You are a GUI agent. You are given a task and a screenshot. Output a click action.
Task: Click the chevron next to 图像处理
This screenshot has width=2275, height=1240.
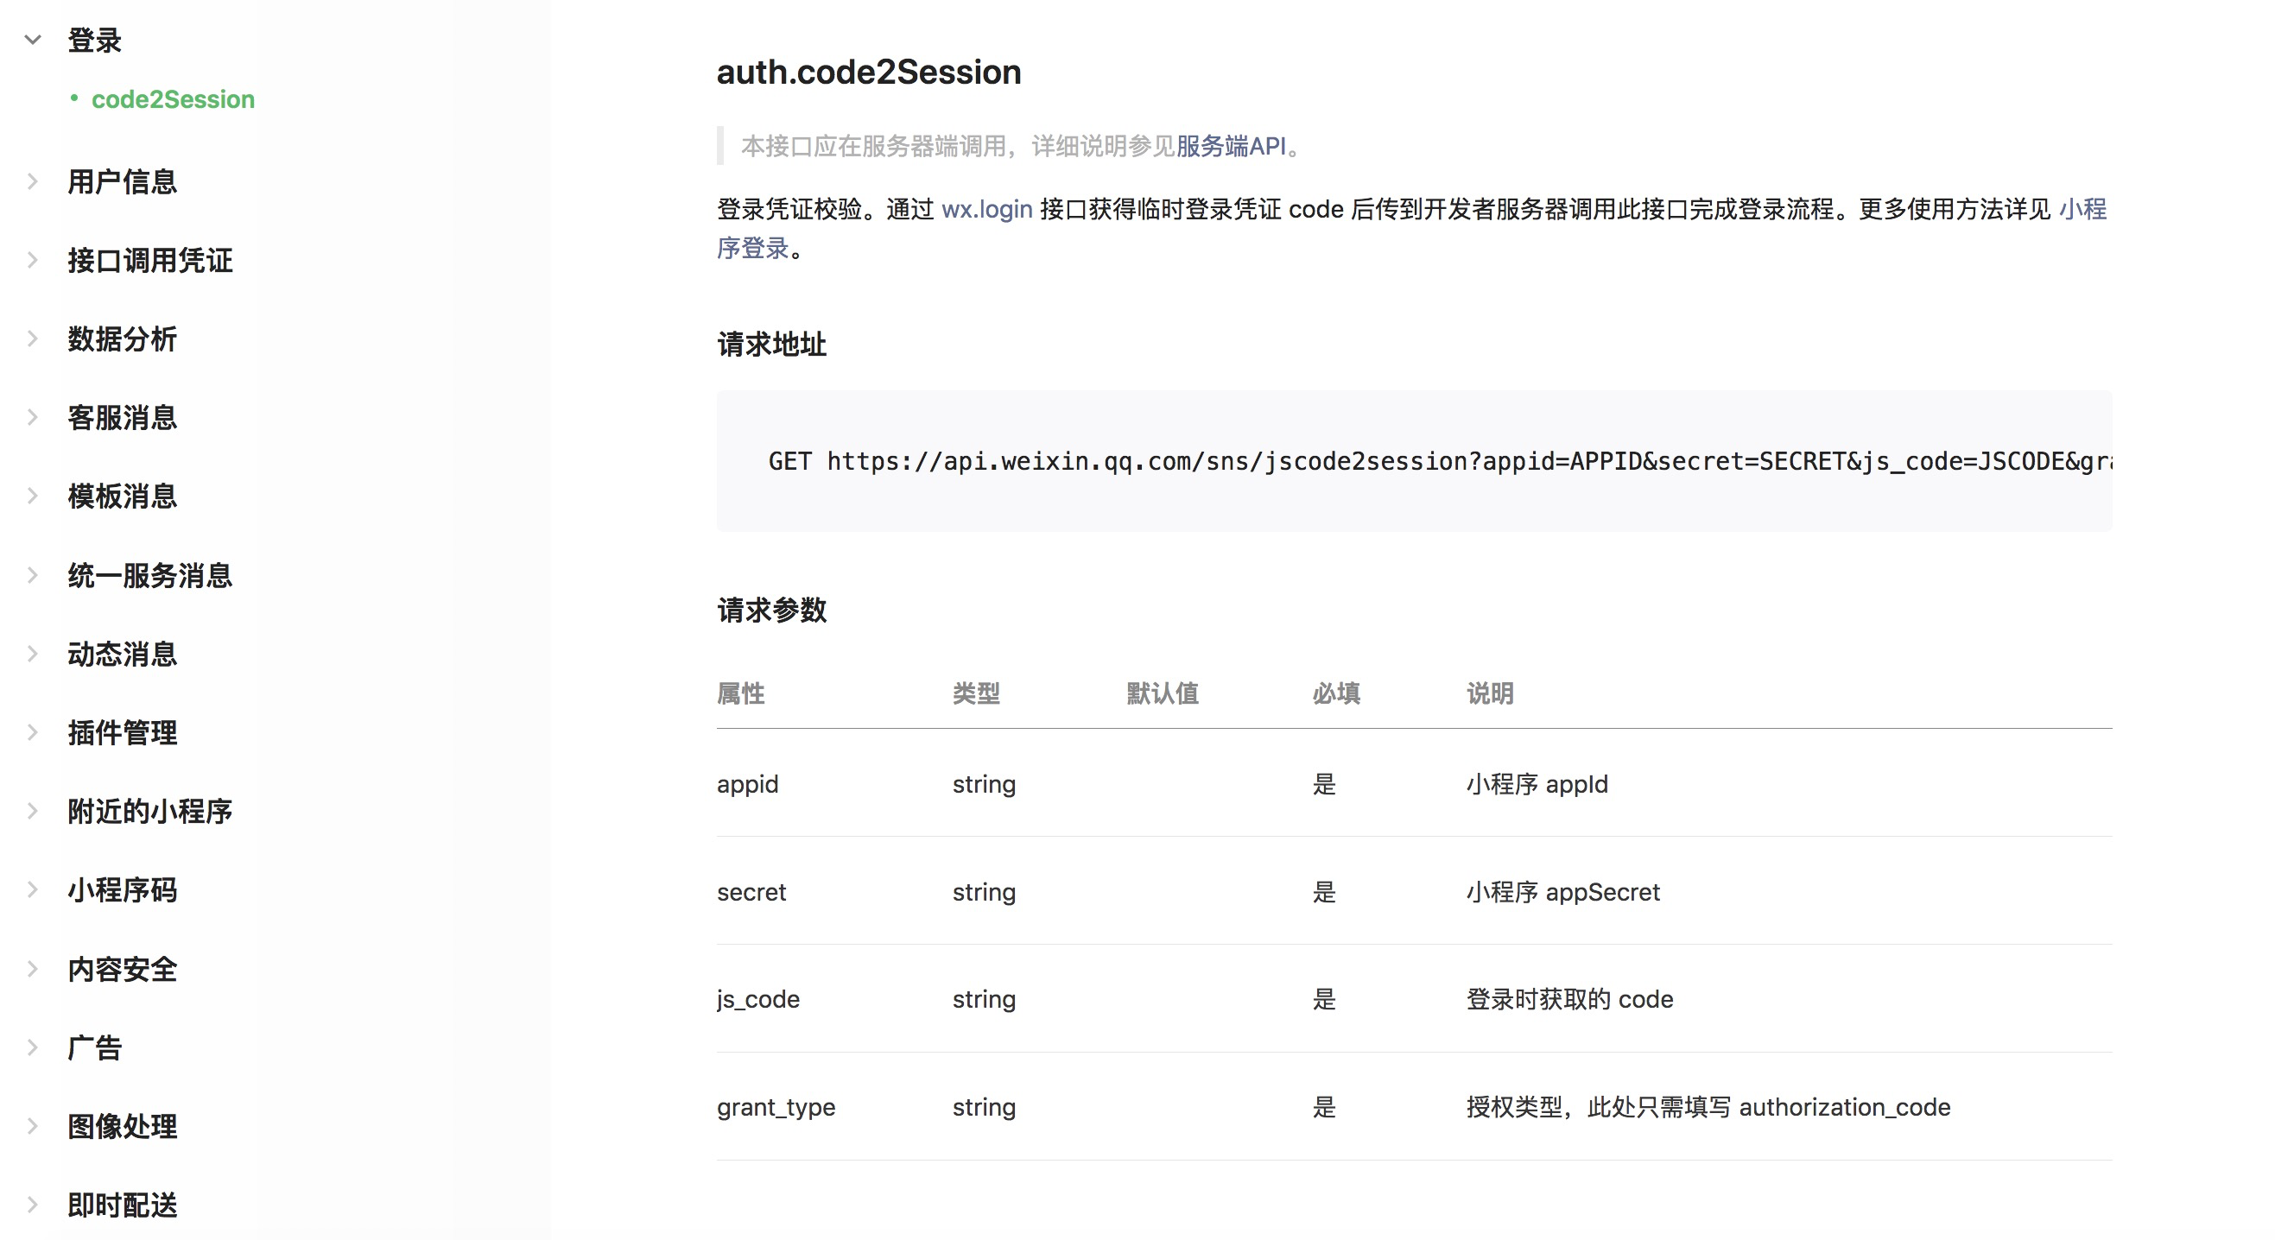(x=32, y=1126)
